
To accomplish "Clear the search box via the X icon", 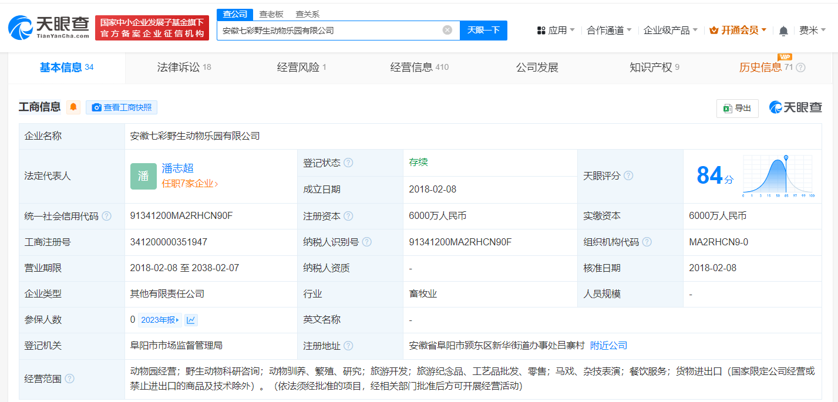I will click(x=447, y=30).
